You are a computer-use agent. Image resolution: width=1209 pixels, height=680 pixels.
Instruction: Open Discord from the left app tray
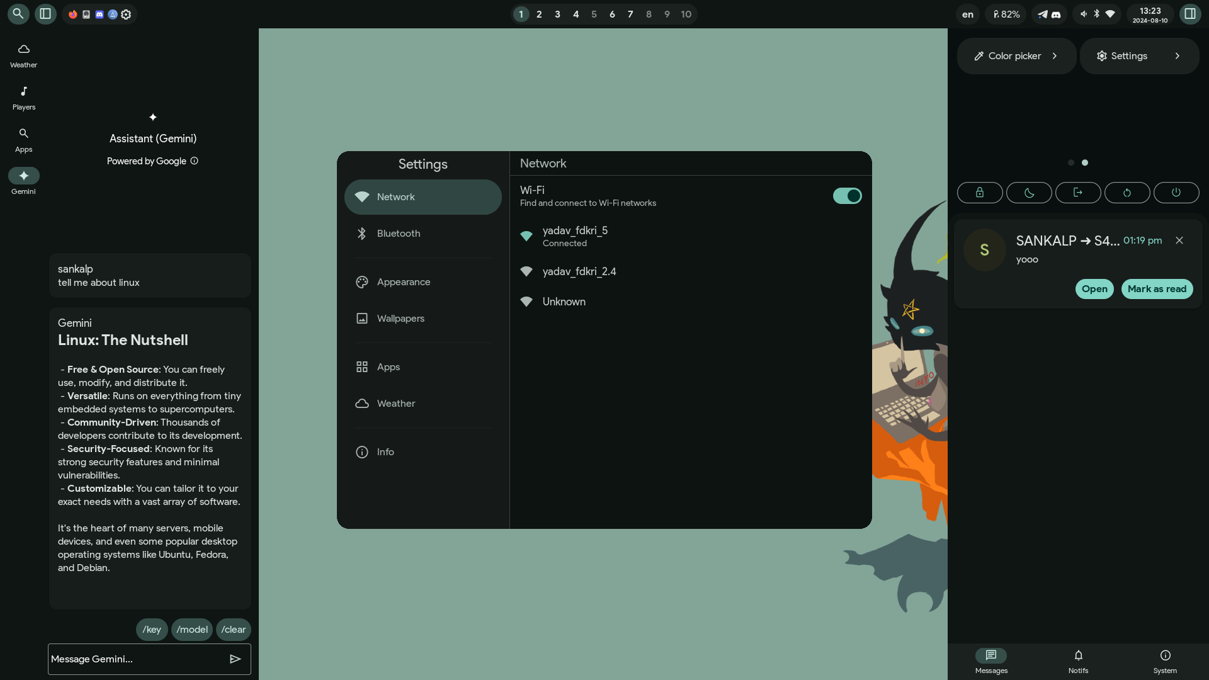[99, 14]
